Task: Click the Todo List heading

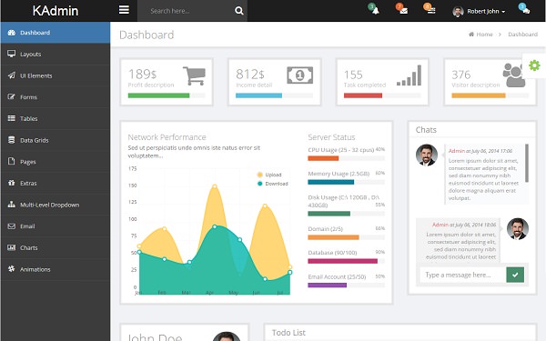Action: tap(288, 333)
